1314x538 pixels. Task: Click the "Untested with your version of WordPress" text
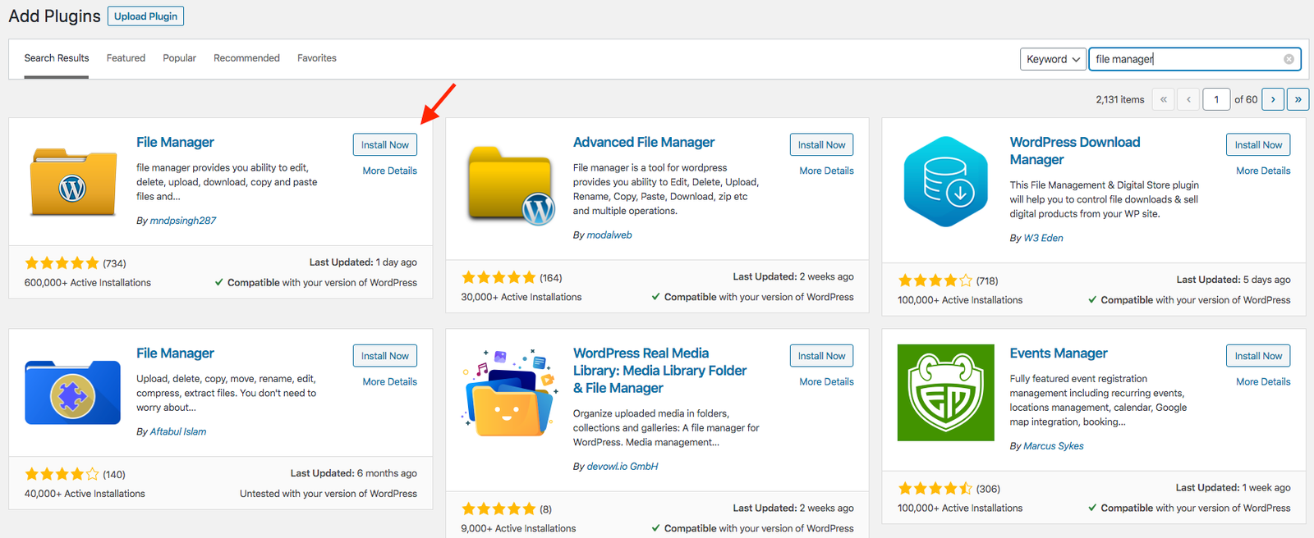[x=328, y=494]
